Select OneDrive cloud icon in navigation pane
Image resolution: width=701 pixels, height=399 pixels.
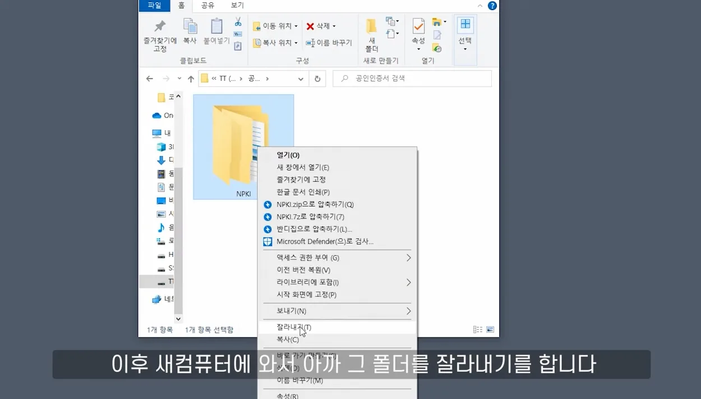[157, 116]
